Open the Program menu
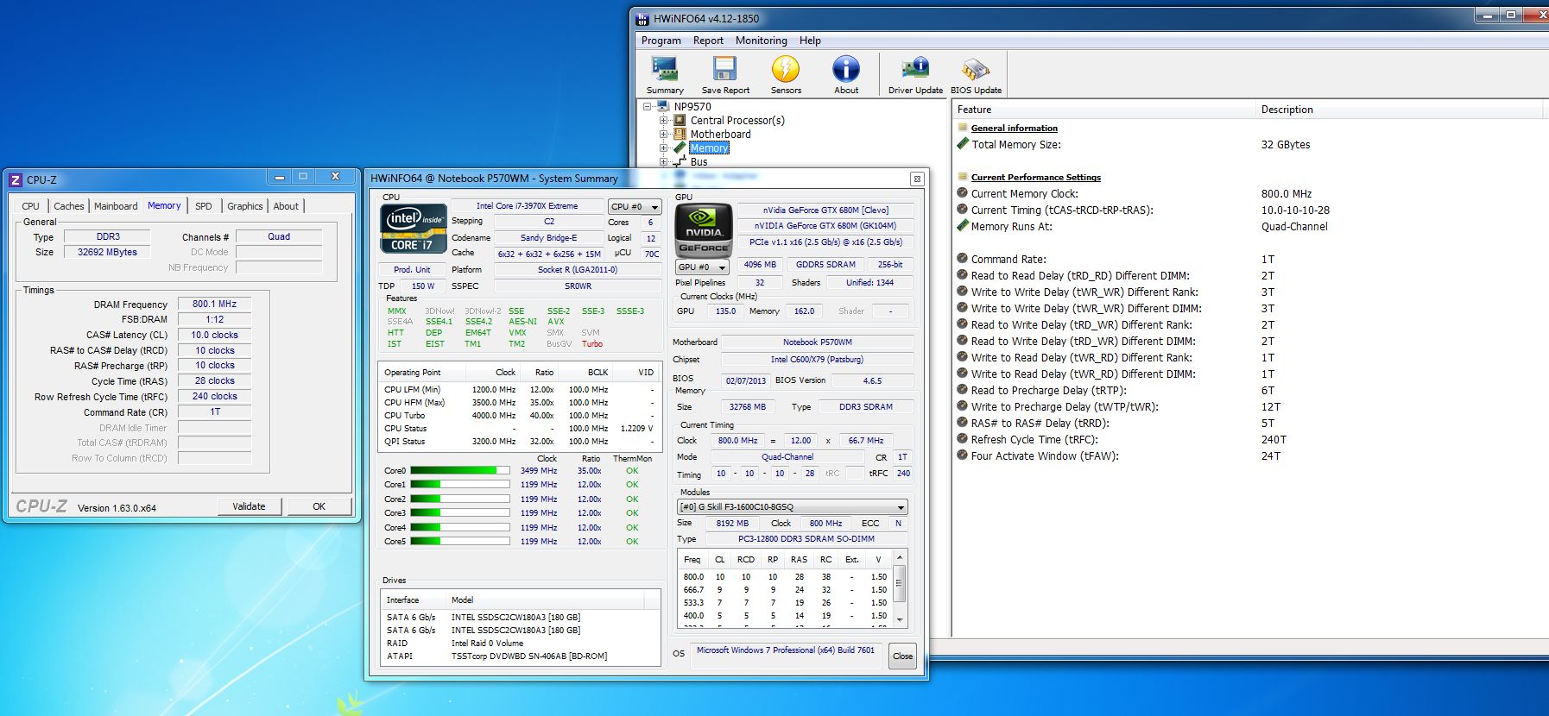Screen dimensions: 1549x716 pyautogui.click(x=661, y=41)
